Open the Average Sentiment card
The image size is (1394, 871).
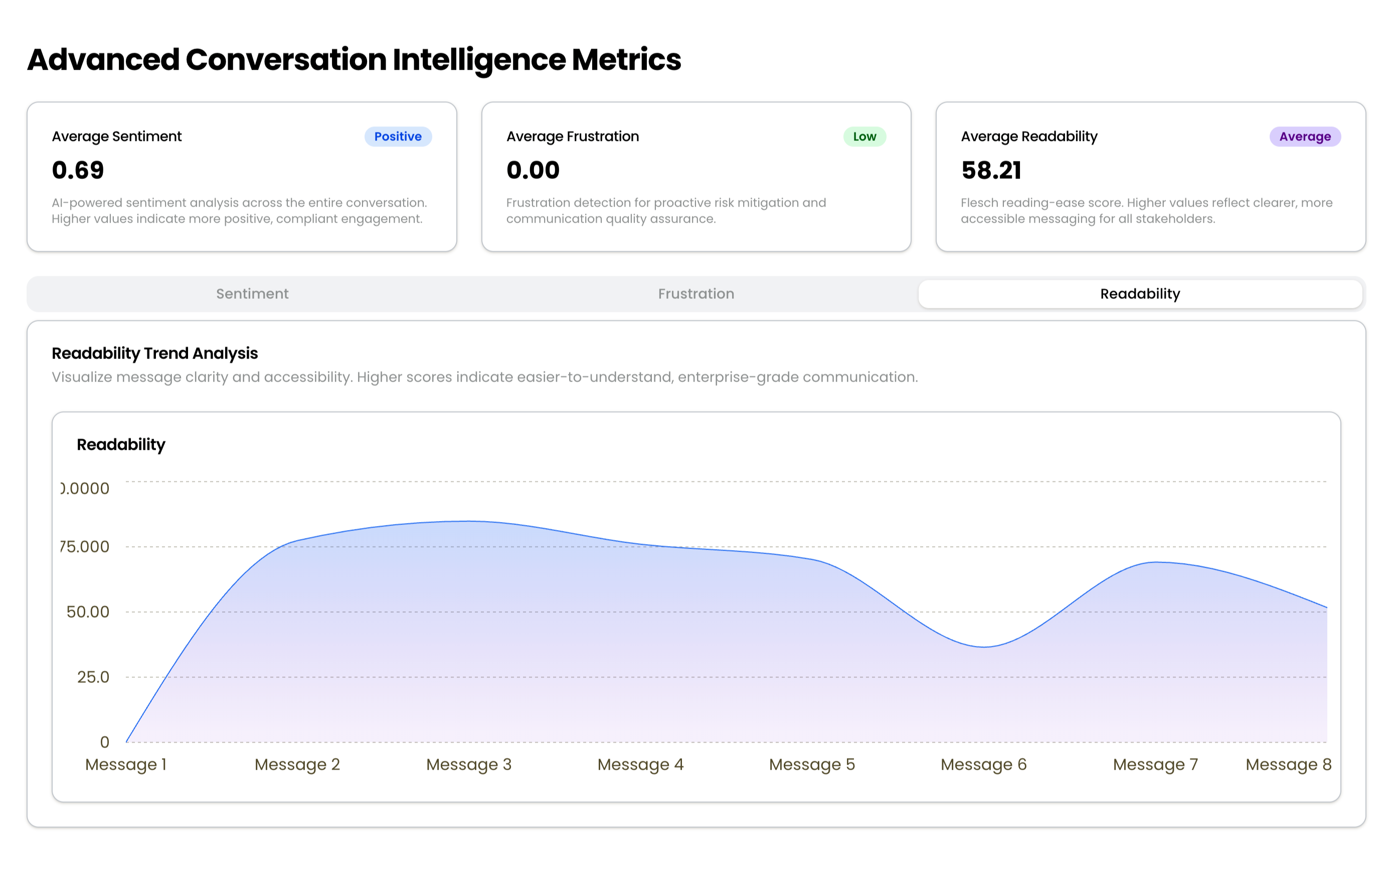pyautogui.click(x=241, y=177)
